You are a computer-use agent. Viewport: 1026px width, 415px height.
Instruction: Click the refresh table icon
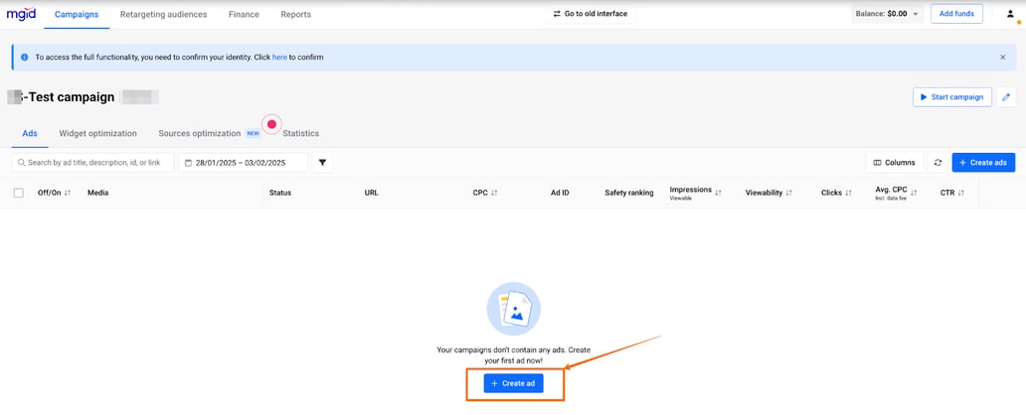(938, 163)
